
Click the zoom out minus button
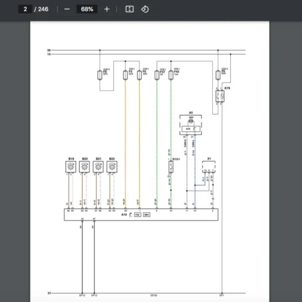[67, 9]
